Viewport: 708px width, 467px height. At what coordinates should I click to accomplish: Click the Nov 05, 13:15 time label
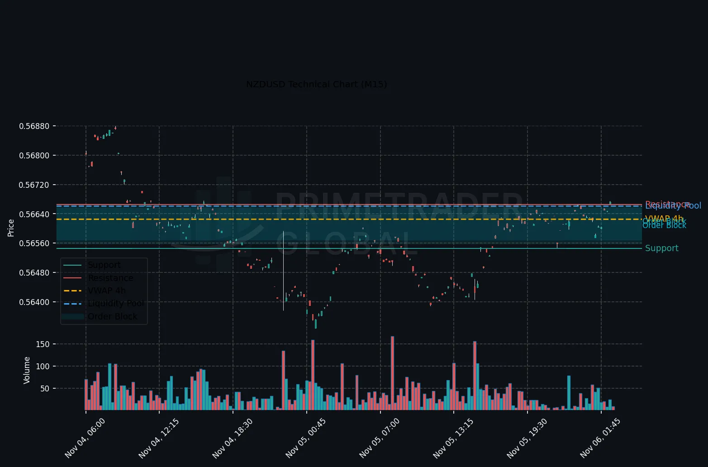(x=453, y=438)
